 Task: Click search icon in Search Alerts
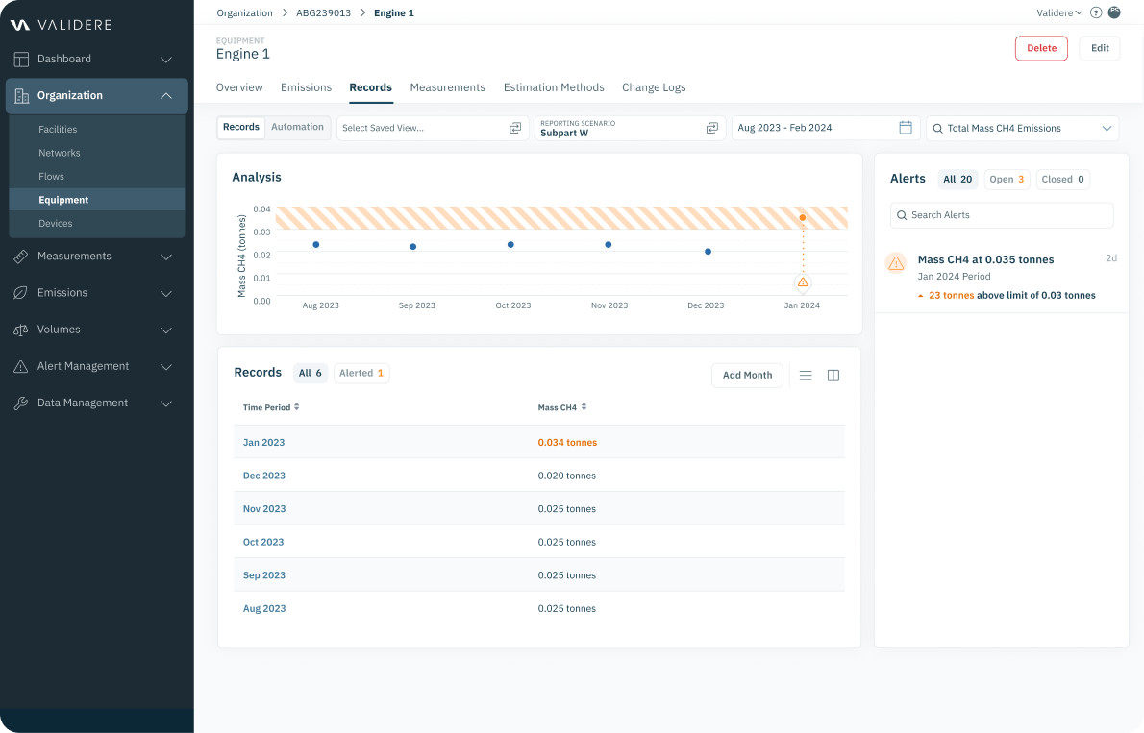click(x=902, y=215)
